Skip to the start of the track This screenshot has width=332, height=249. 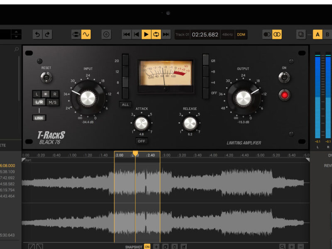[127, 34]
